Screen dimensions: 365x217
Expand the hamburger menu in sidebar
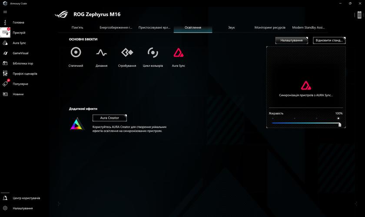(5, 12)
